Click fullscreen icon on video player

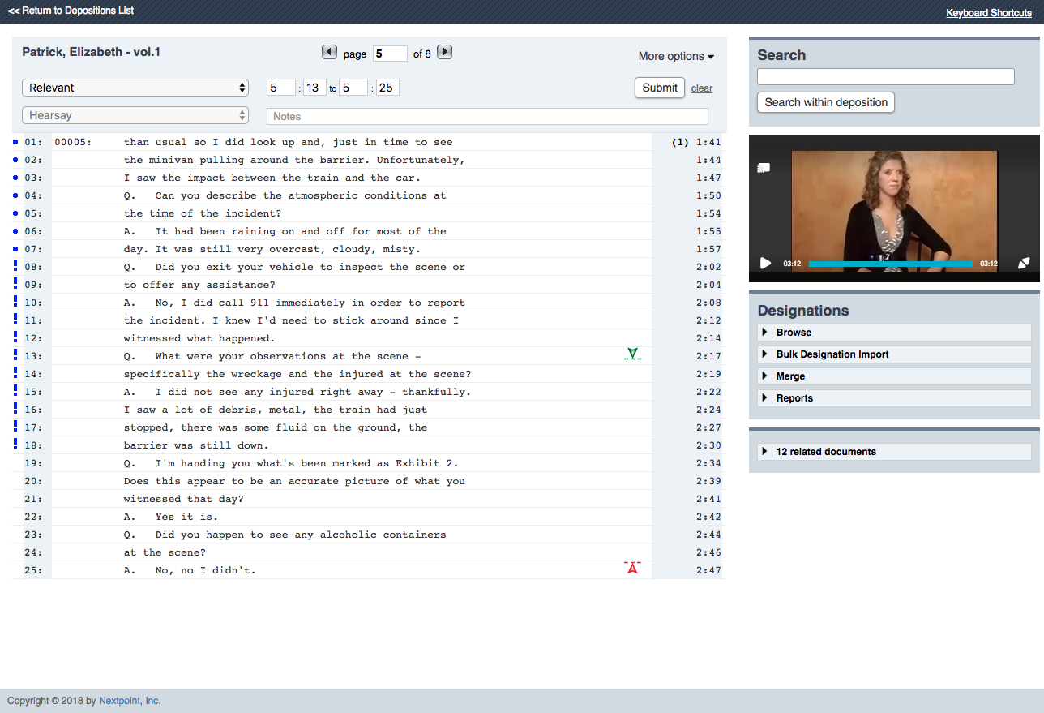point(1024,263)
